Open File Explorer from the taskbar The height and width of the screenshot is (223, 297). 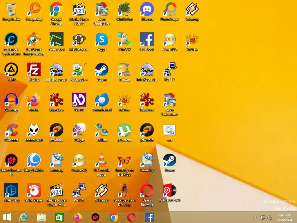click(x=41, y=217)
